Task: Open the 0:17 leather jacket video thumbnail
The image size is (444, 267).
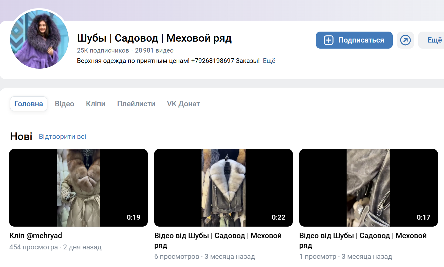Action: click(x=368, y=188)
